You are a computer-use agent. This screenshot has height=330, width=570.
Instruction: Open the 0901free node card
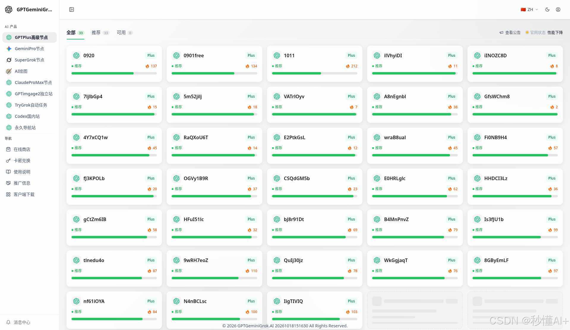[214, 64]
